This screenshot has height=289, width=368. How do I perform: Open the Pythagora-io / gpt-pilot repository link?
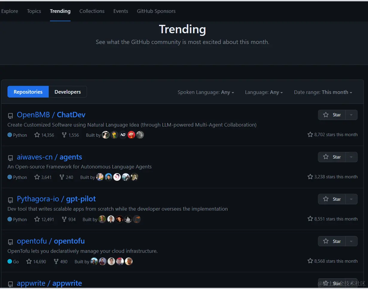(x=56, y=199)
